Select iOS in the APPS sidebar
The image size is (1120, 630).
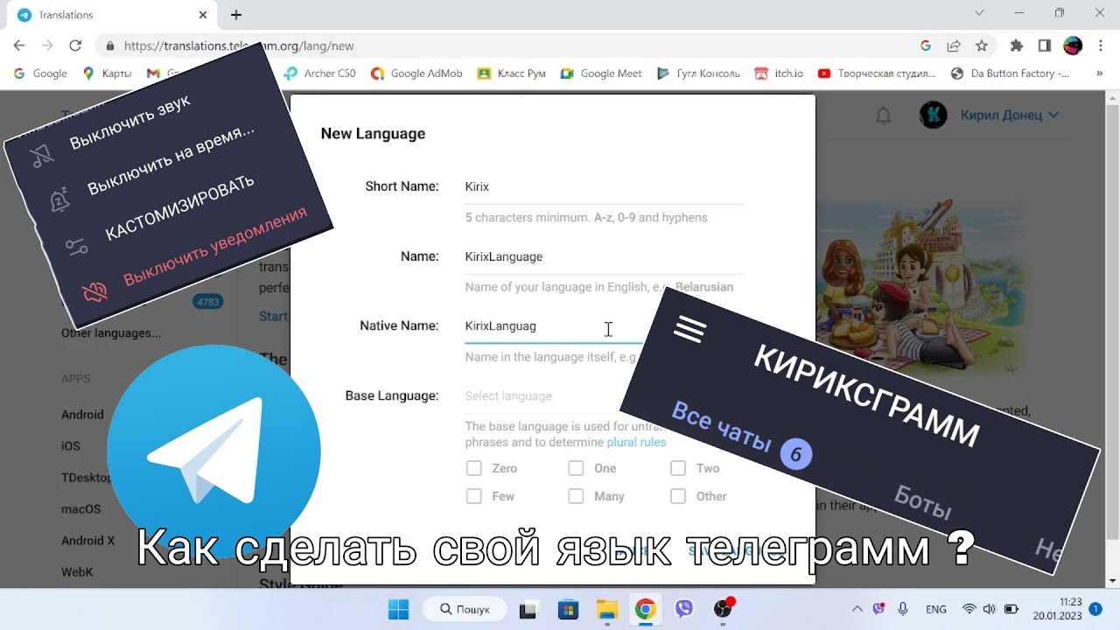pos(71,446)
